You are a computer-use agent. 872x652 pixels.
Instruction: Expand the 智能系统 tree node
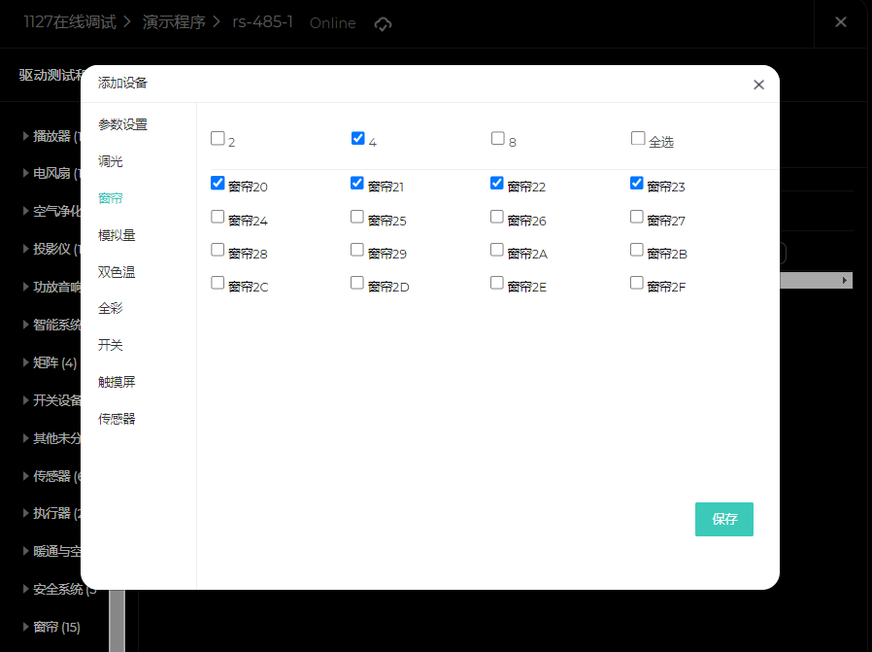pyautogui.click(x=25, y=325)
